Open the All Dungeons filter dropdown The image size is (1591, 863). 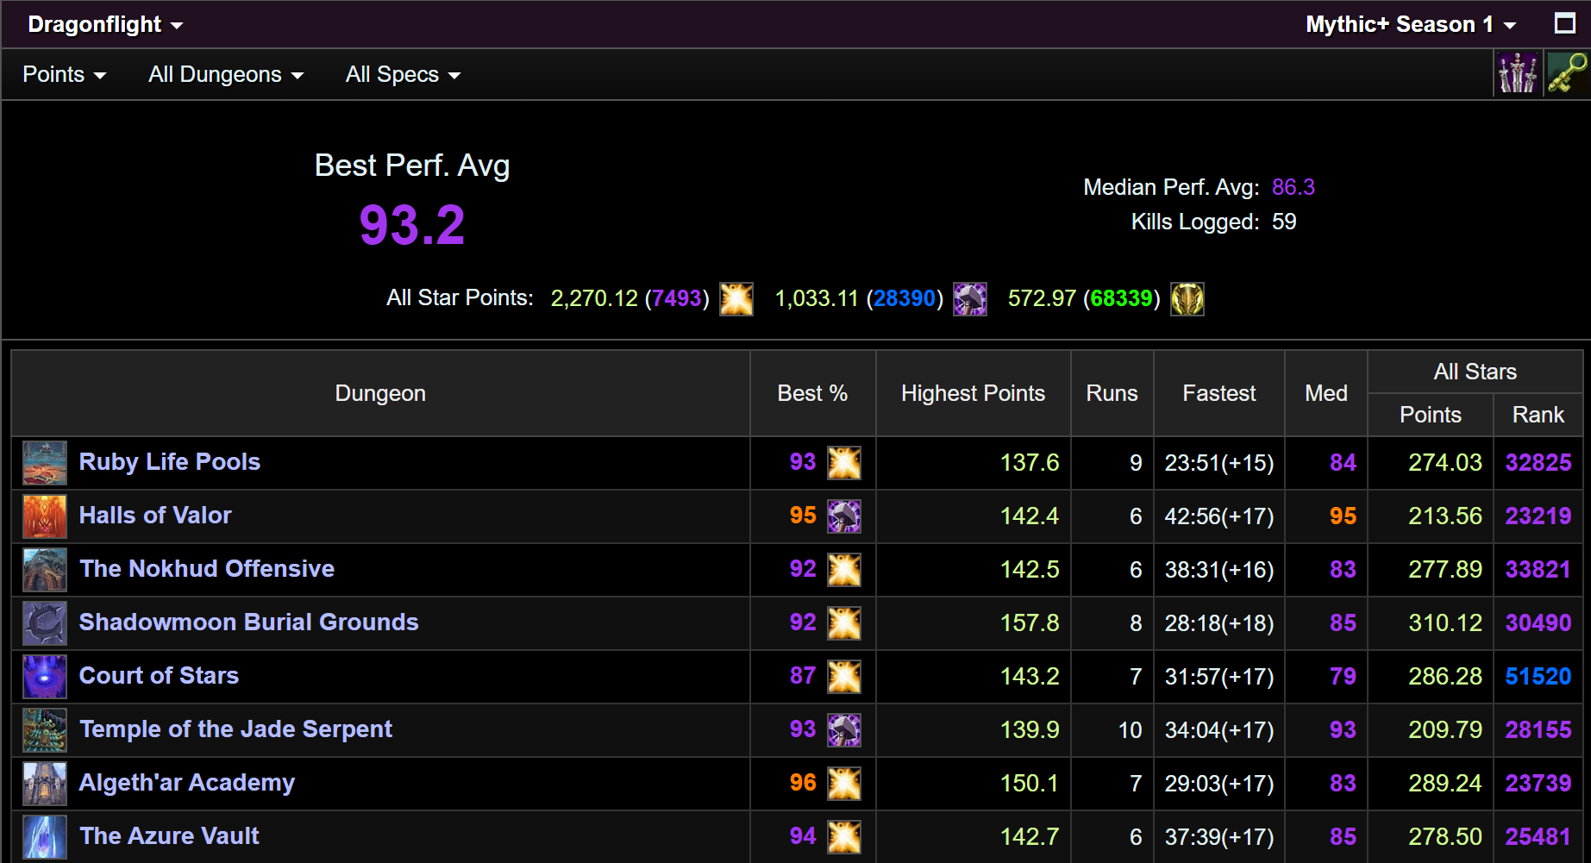click(x=226, y=75)
